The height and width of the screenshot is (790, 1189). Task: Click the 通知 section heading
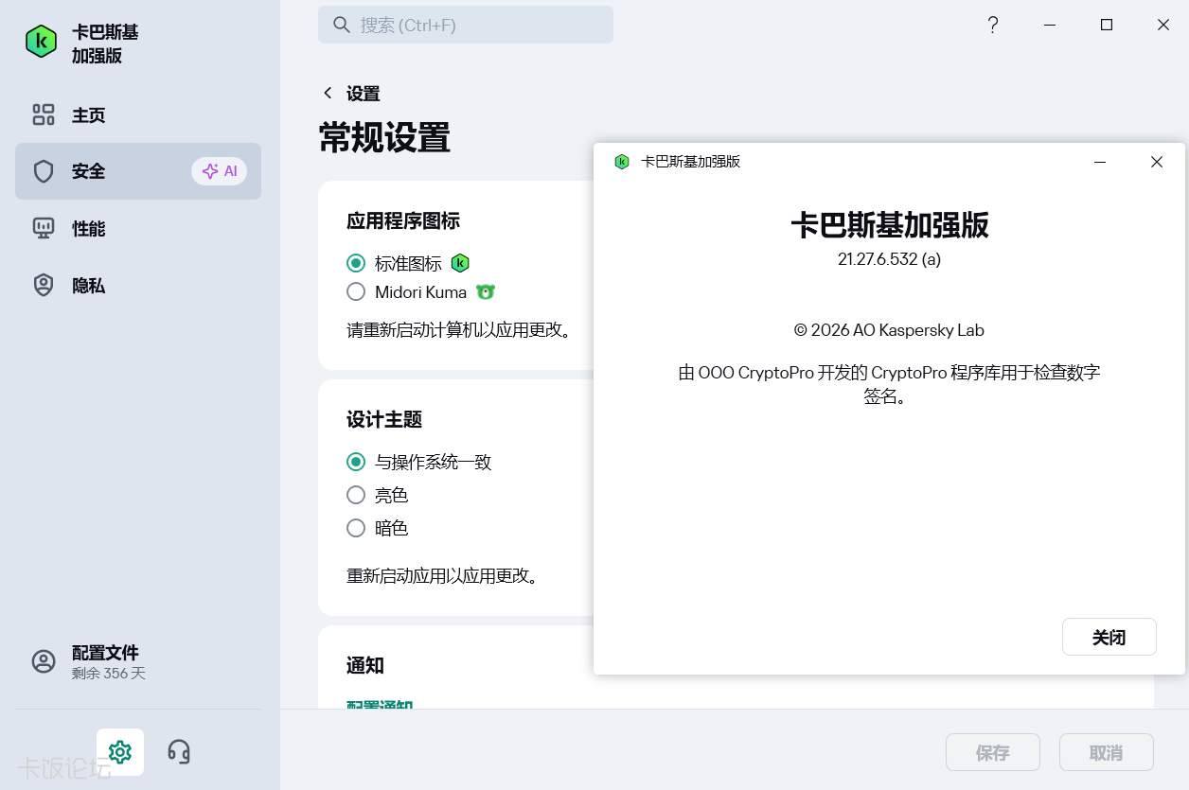[365, 665]
